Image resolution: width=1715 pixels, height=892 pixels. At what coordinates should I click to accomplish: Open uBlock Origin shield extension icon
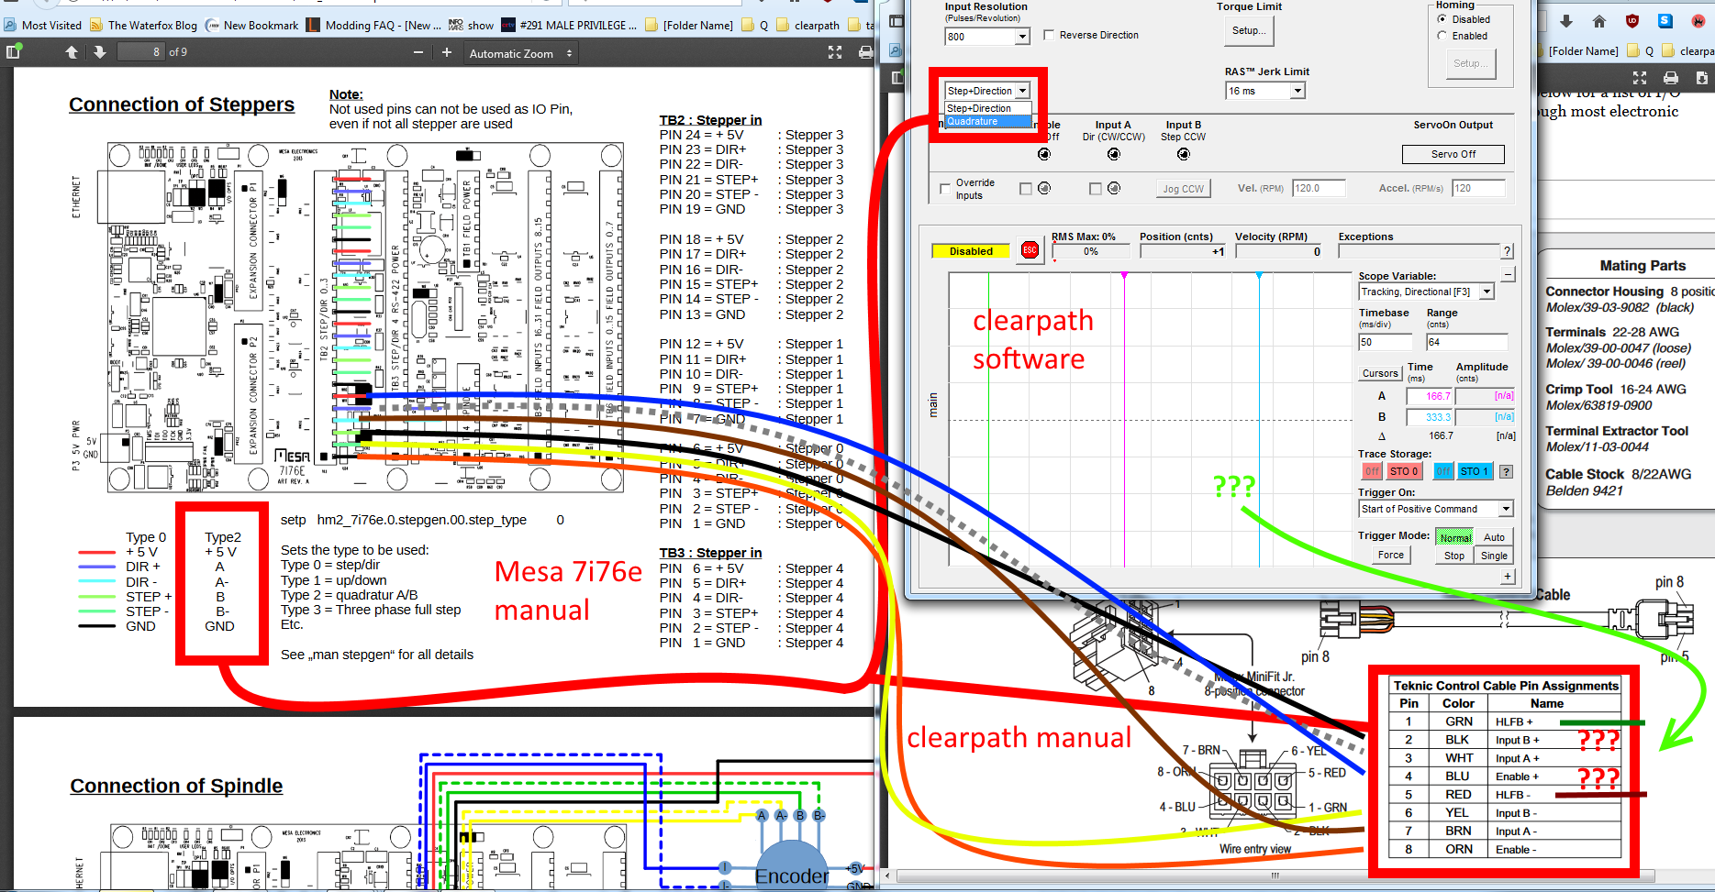pyautogui.click(x=1632, y=21)
